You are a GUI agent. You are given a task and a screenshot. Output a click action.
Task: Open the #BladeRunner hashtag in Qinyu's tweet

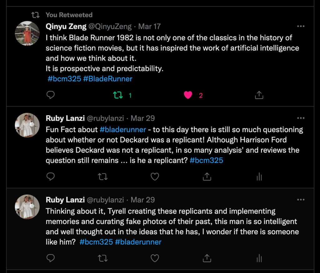[x=108, y=79]
